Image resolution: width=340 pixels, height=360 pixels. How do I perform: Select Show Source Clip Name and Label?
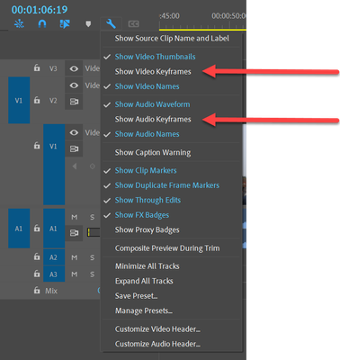coord(172,39)
